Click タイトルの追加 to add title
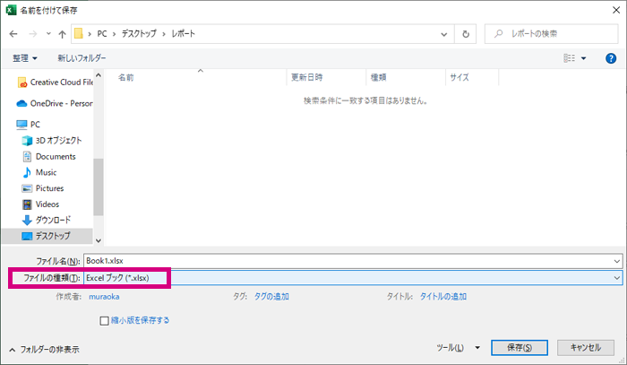Image resolution: width=627 pixels, height=365 pixels. pyautogui.click(x=443, y=297)
